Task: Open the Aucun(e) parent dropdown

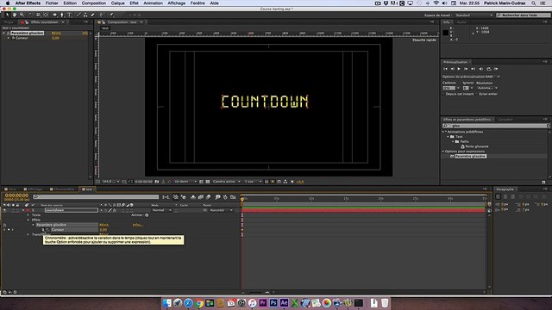Action: tap(222, 210)
